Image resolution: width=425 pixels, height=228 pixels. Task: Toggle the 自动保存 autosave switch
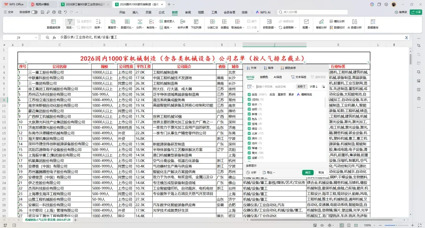(34, 12)
